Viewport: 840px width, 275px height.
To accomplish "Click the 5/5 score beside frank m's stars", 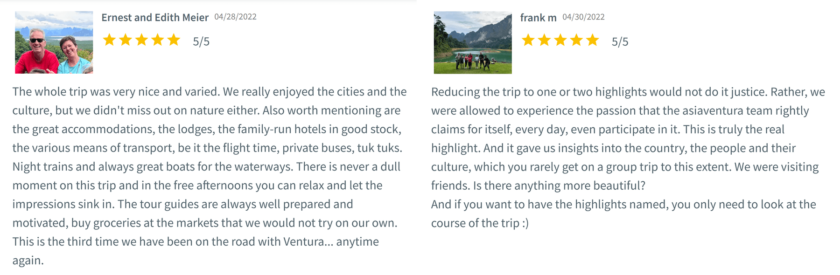I will pos(620,41).
